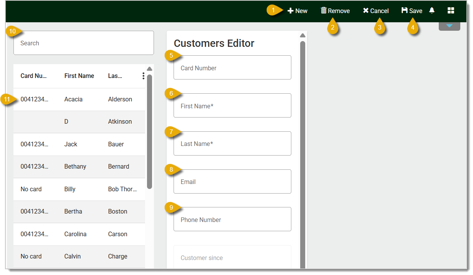Select the Billy Bob Thor... row

[79, 189]
